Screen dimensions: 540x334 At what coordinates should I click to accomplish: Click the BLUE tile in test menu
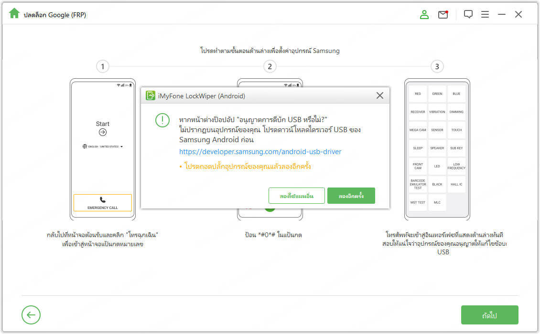pos(456,94)
